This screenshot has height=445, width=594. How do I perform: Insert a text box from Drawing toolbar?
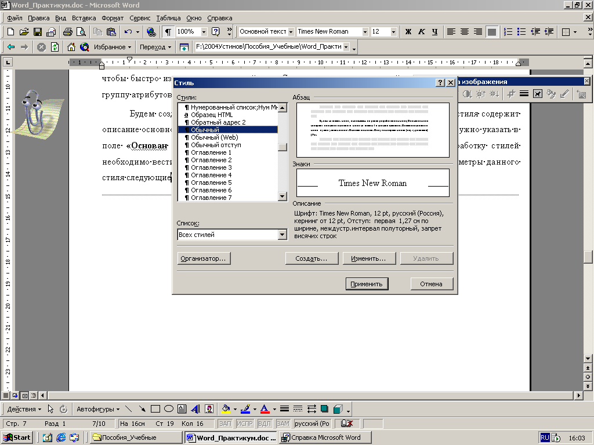tap(182, 409)
